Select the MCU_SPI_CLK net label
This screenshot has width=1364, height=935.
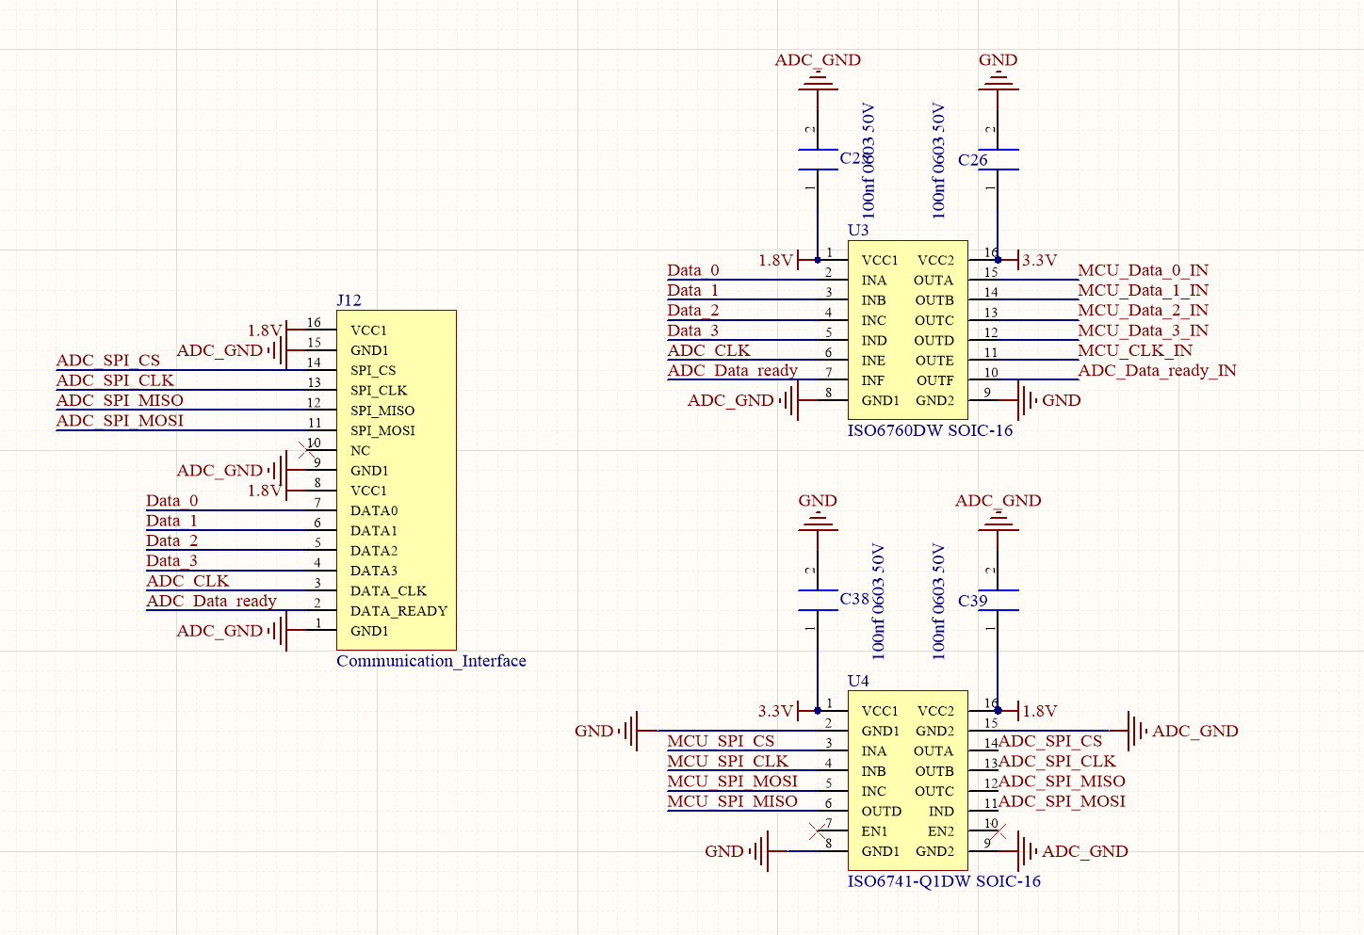coord(727,761)
